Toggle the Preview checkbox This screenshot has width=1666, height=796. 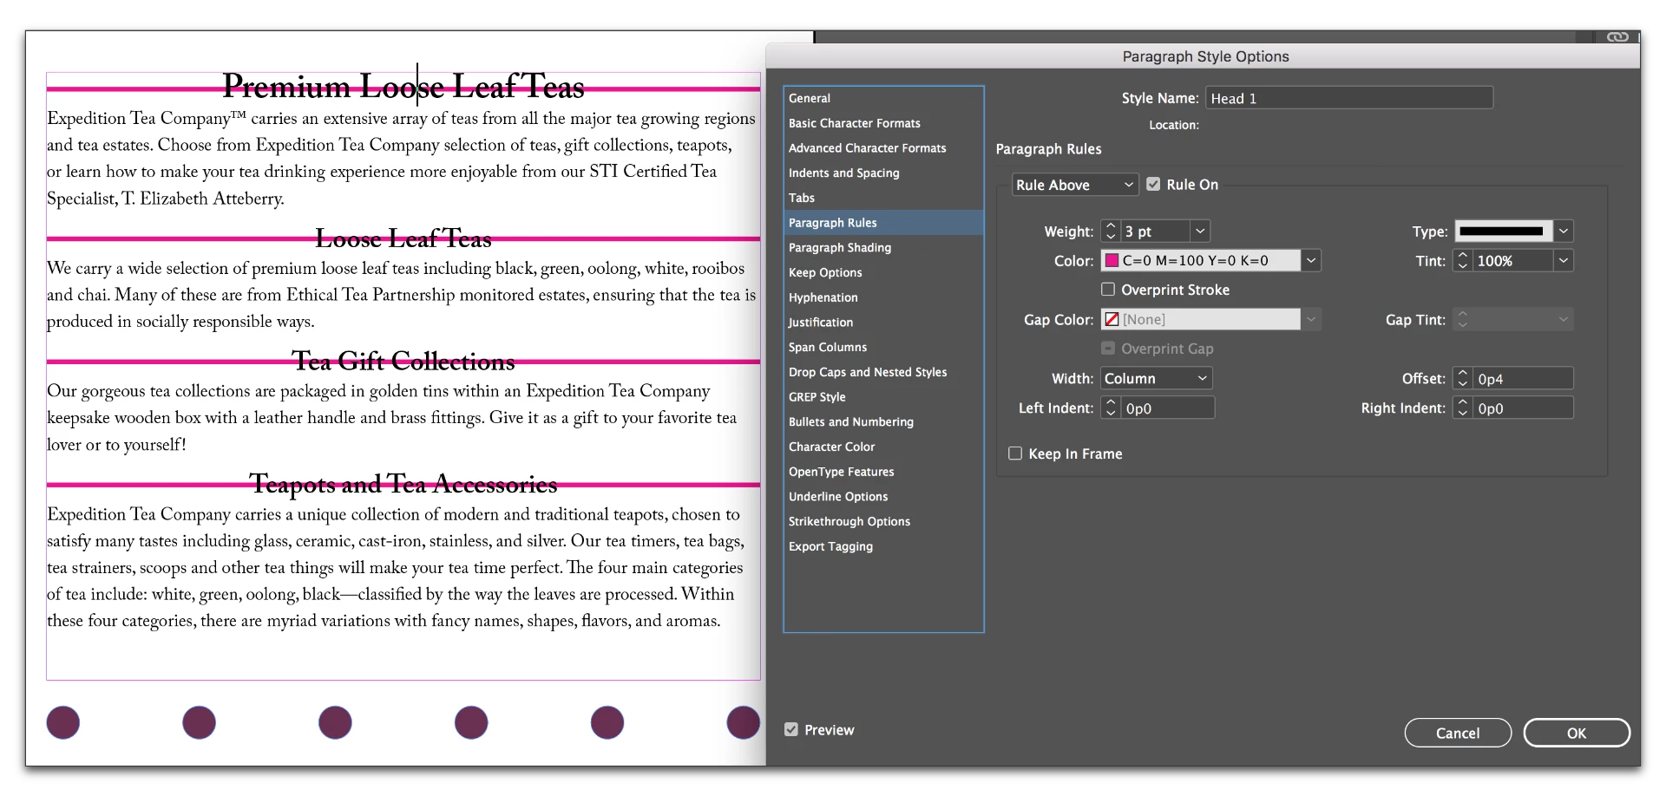(791, 729)
